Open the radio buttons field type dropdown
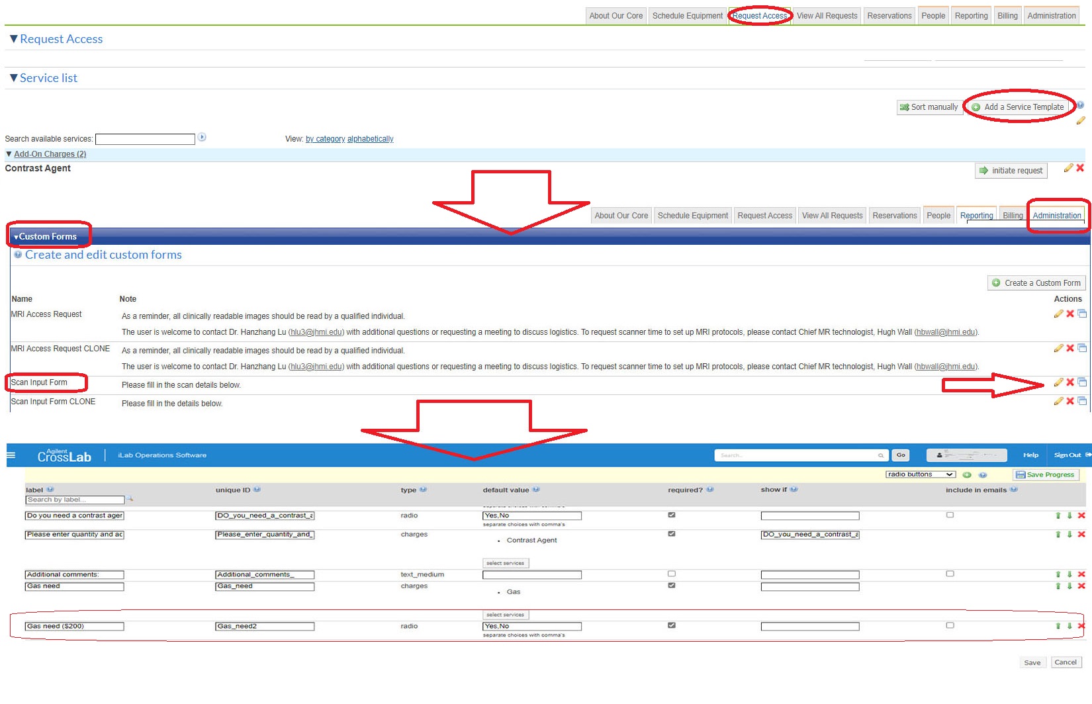Viewport: 1092px width, 704px height. click(x=920, y=474)
